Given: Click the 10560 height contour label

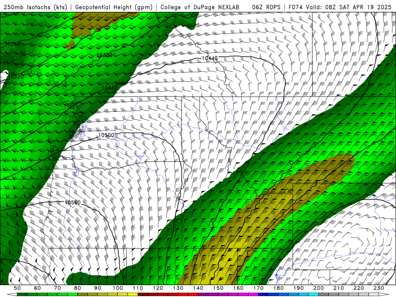Looking at the screenshot, I should point(73,202).
